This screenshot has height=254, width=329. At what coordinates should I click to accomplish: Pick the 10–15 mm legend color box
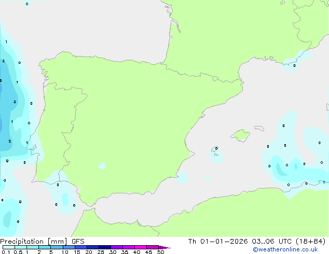tap(69, 247)
